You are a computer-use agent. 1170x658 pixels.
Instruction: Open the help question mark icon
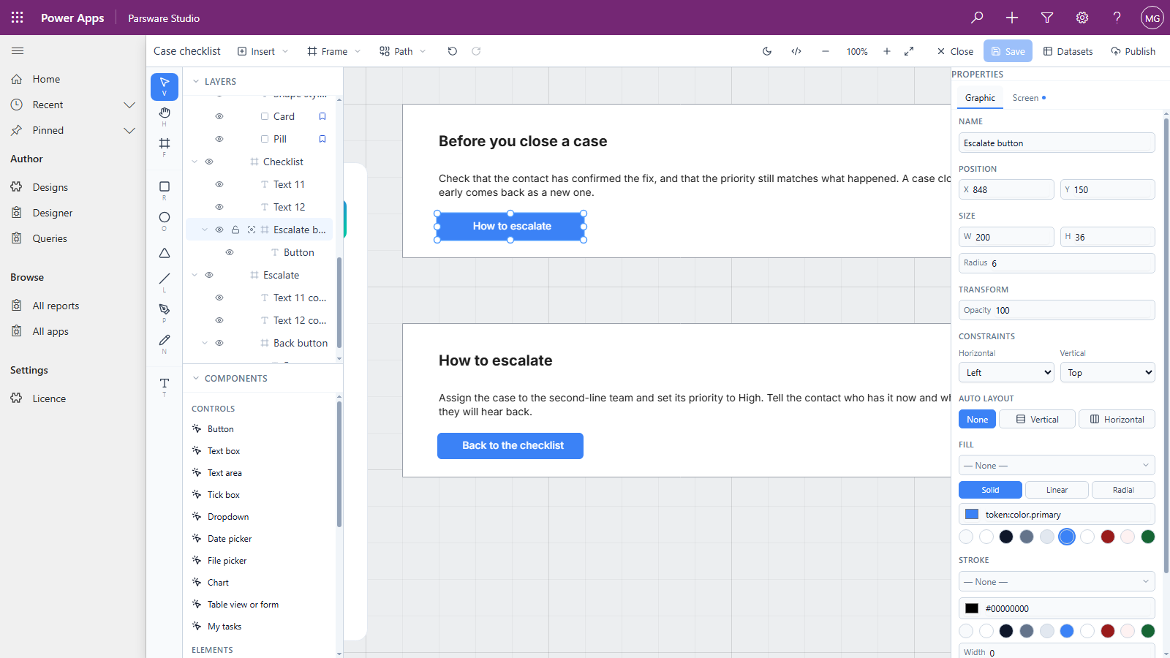pyautogui.click(x=1117, y=18)
